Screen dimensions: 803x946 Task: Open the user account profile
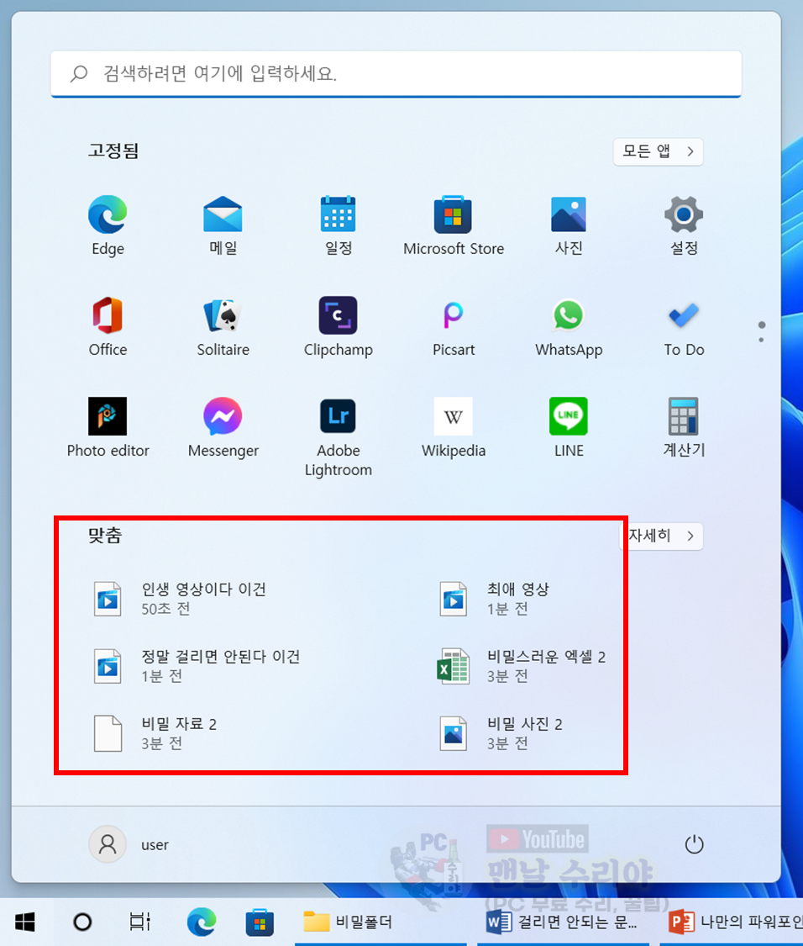pyautogui.click(x=129, y=844)
